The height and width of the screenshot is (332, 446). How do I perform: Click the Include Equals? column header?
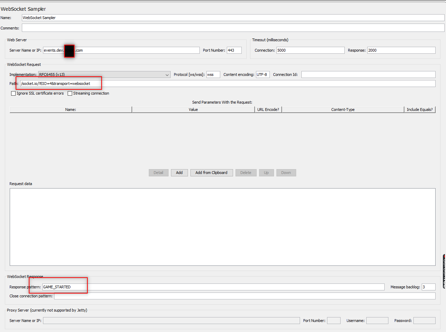click(x=420, y=110)
